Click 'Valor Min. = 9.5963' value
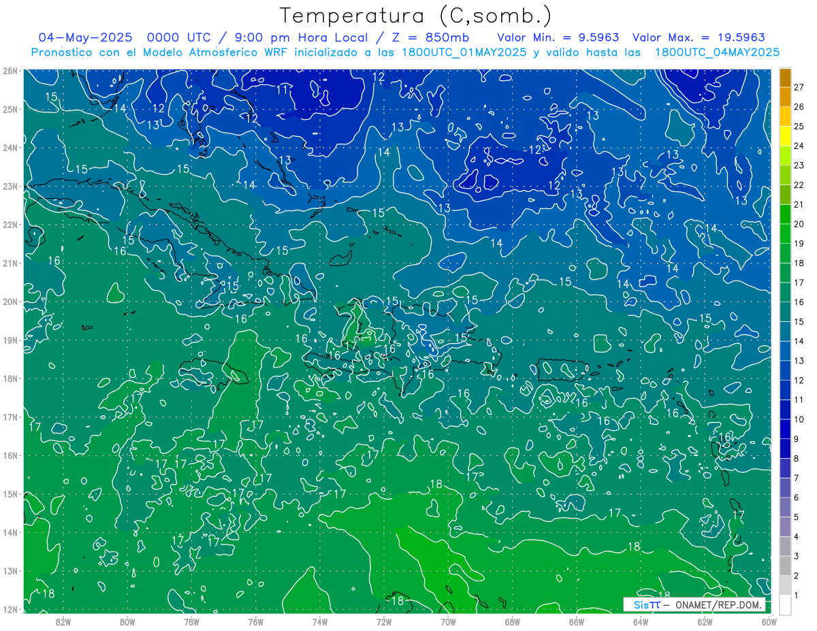The width and height of the screenshot is (817, 631). click(x=558, y=37)
